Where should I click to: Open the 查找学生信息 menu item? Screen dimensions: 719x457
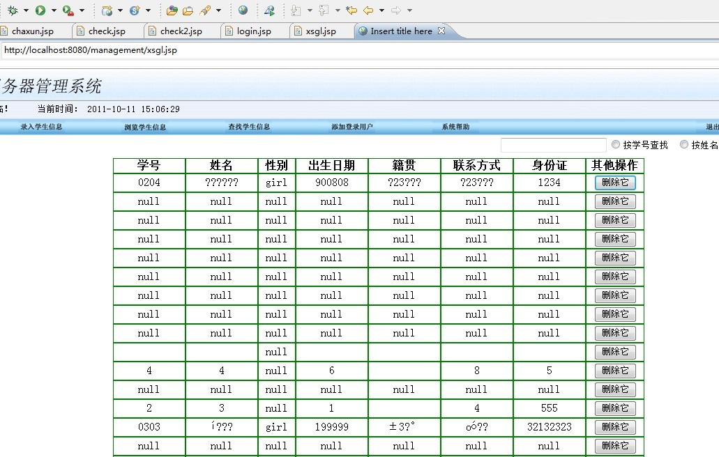coord(249,127)
